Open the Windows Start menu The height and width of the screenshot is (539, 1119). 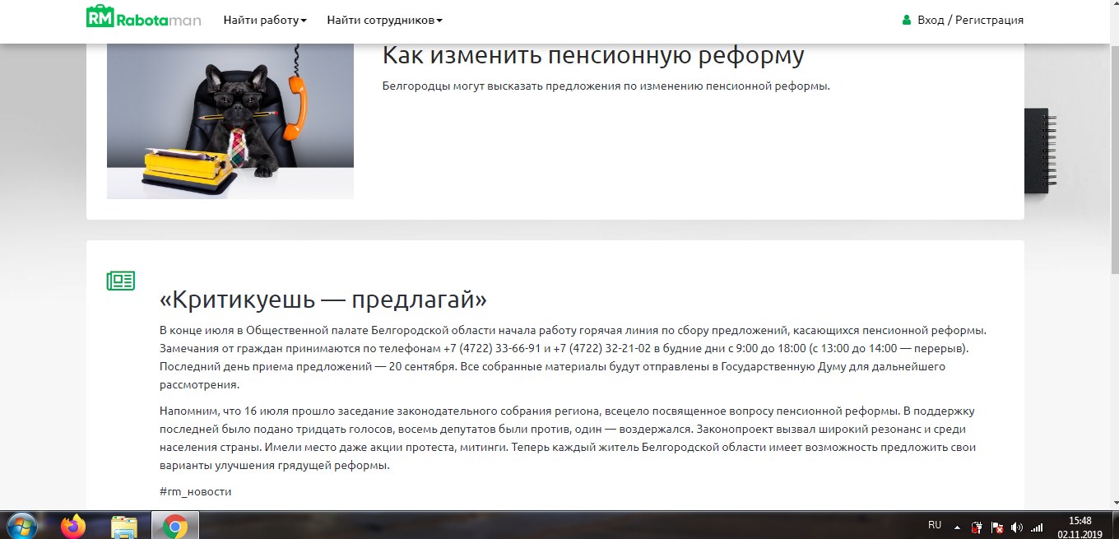pyautogui.click(x=21, y=526)
